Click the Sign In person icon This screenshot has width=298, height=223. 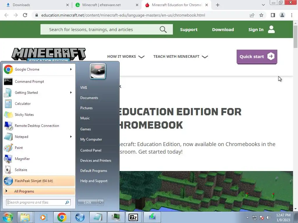[272, 29]
